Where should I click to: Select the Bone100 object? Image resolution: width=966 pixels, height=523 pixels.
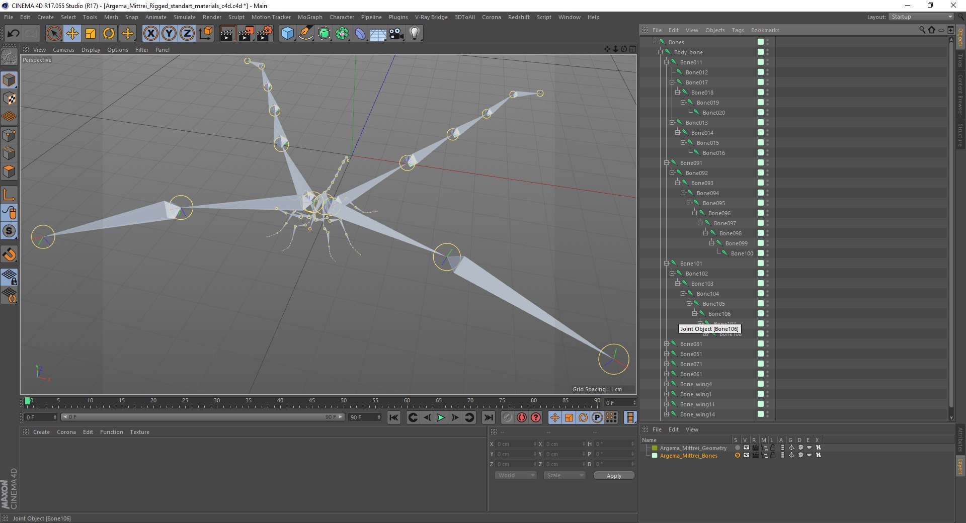click(x=742, y=253)
